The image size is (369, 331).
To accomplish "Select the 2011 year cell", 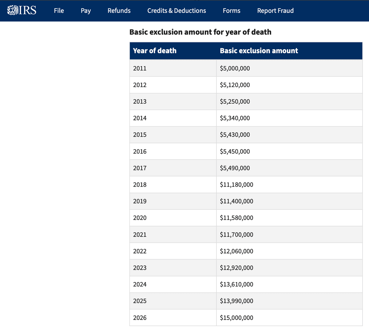I will tap(173, 68).
